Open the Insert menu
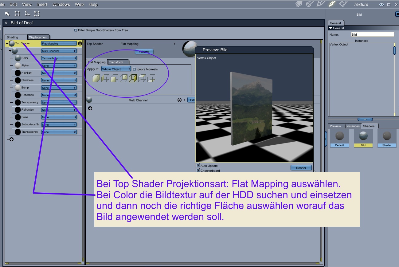The width and height of the screenshot is (399, 267). pyautogui.click(x=42, y=5)
